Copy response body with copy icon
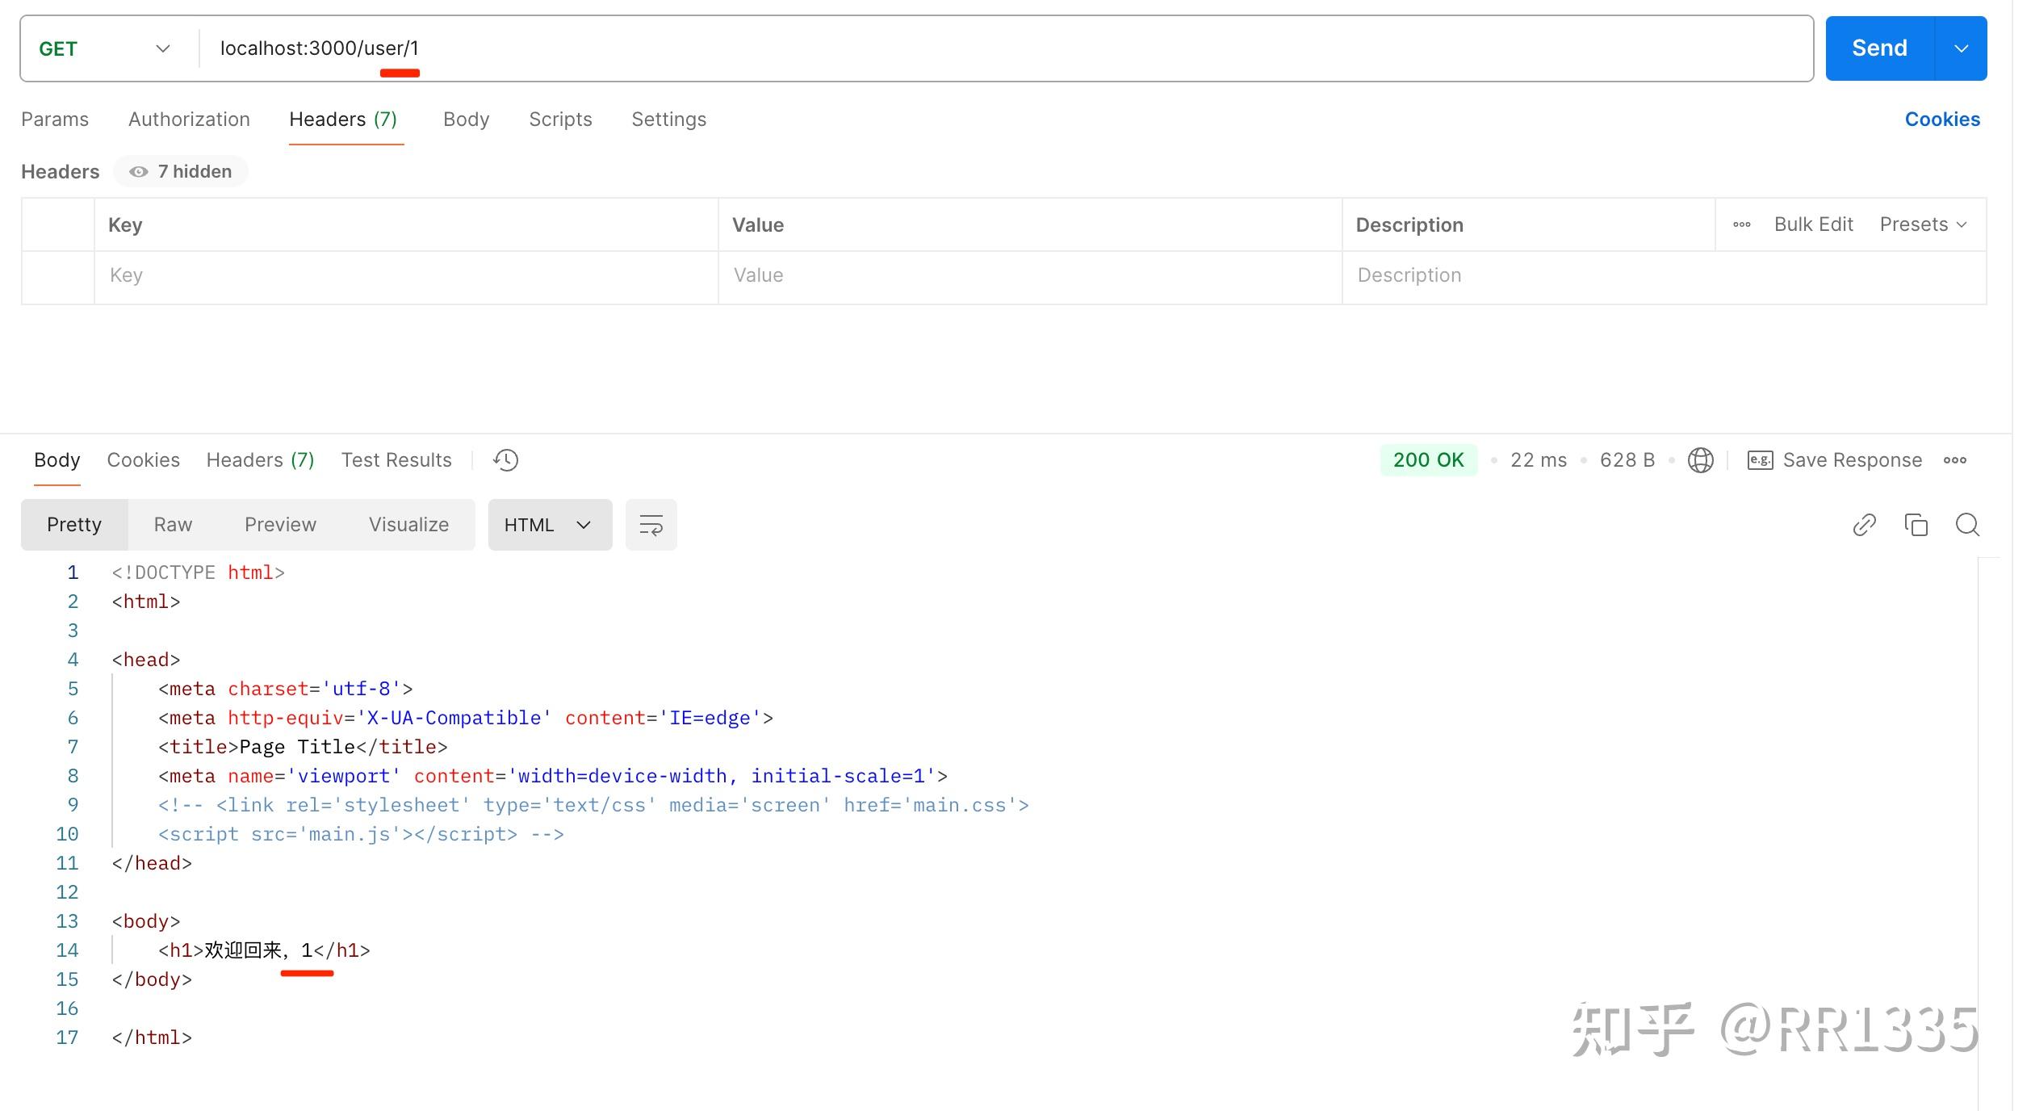This screenshot has width=2031, height=1111. pos(1916,525)
